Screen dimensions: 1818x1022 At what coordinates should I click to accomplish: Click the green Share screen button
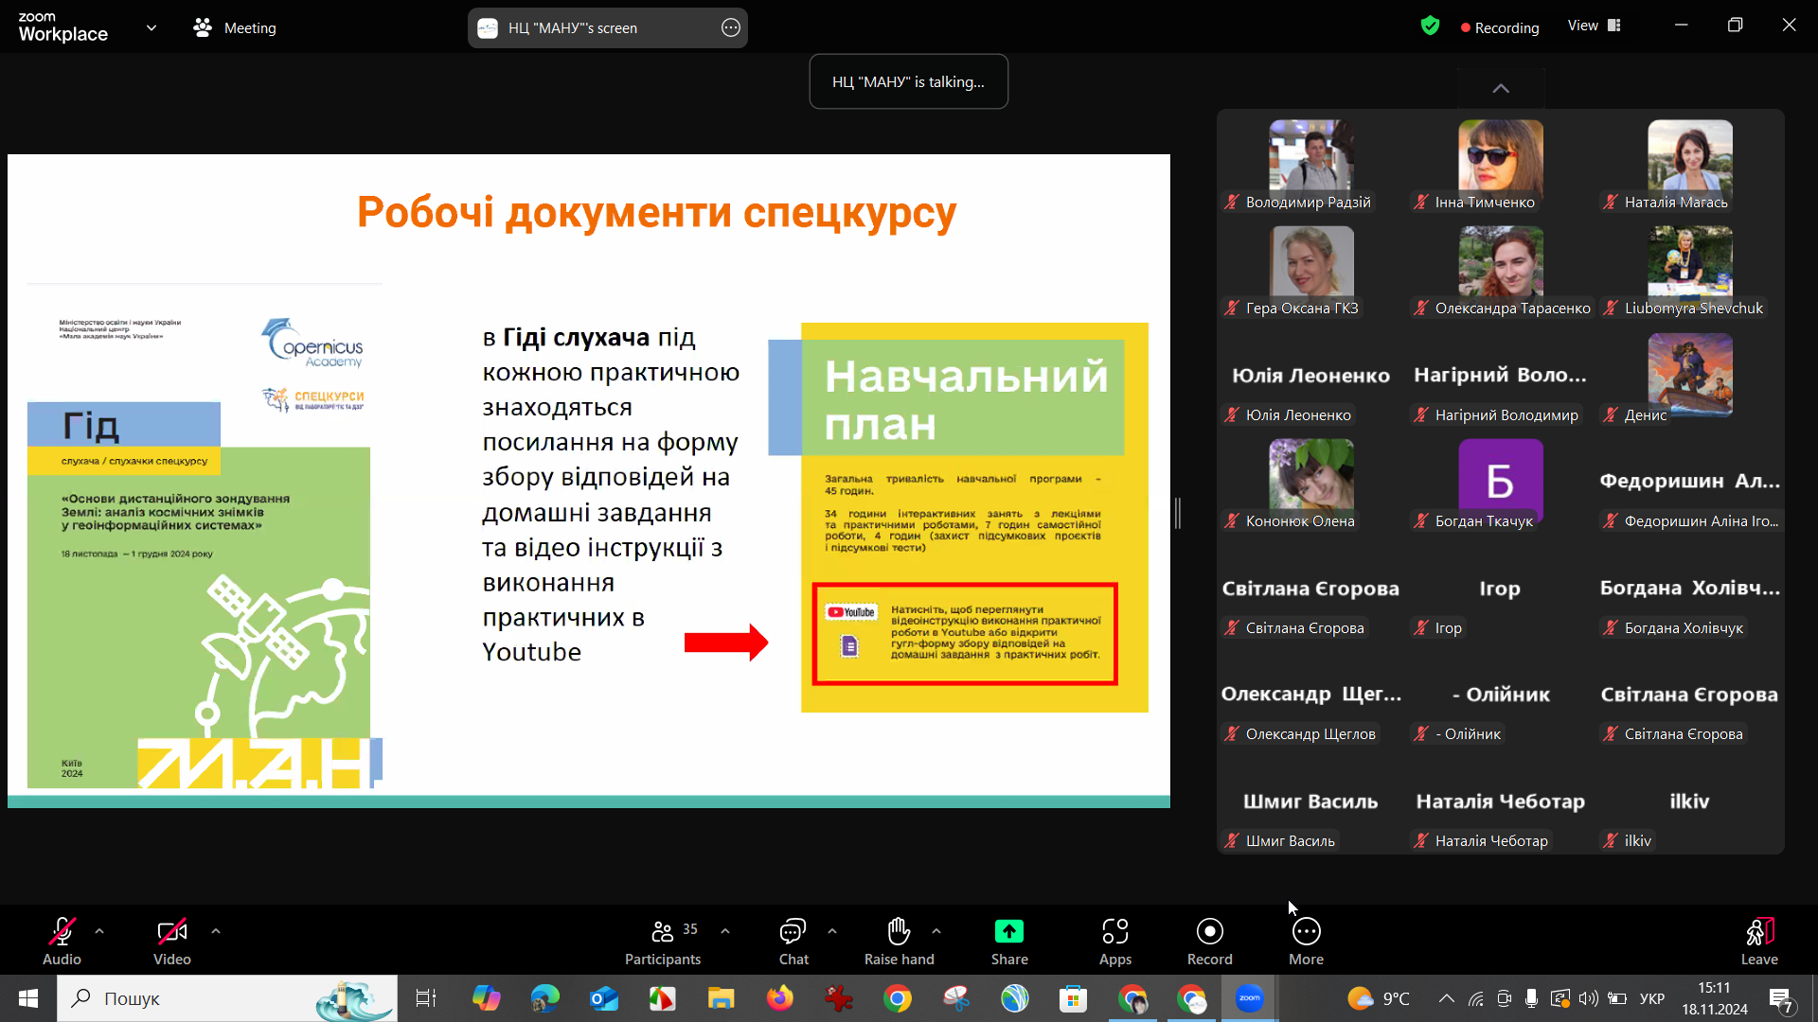click(x=1009, y=941)
